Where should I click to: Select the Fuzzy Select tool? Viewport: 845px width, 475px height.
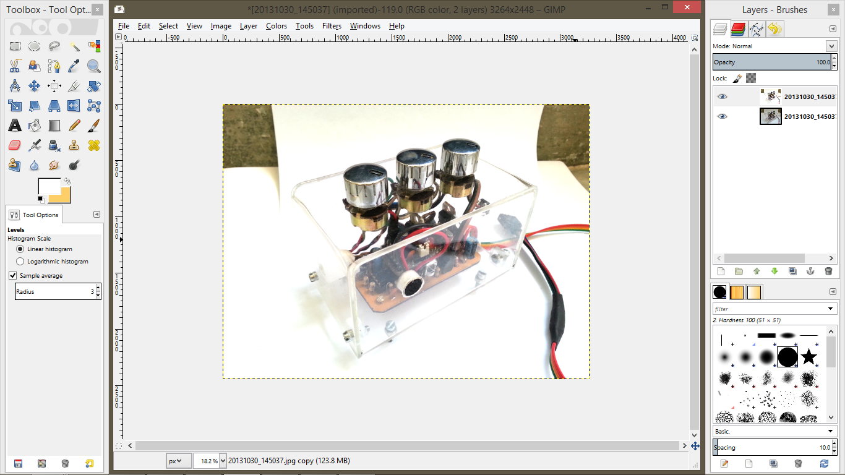coord(75,46)
